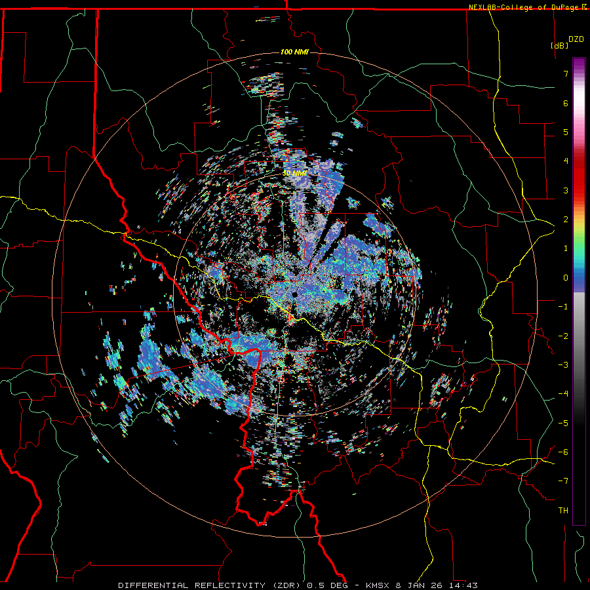This screenshot has height=590, width=590.
Task: Click the legend value 2
Action: 566,220
